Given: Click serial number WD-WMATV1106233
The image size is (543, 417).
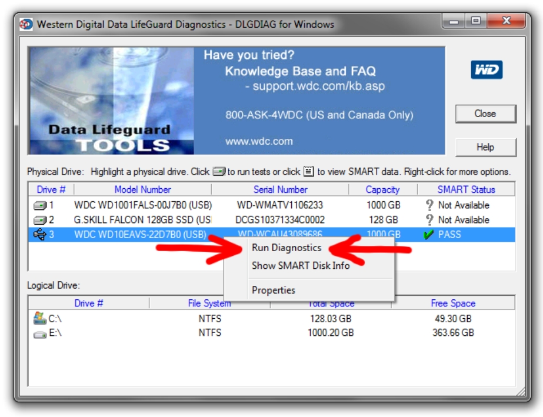Looking at the screenshot, I should [x=280, y=205].
